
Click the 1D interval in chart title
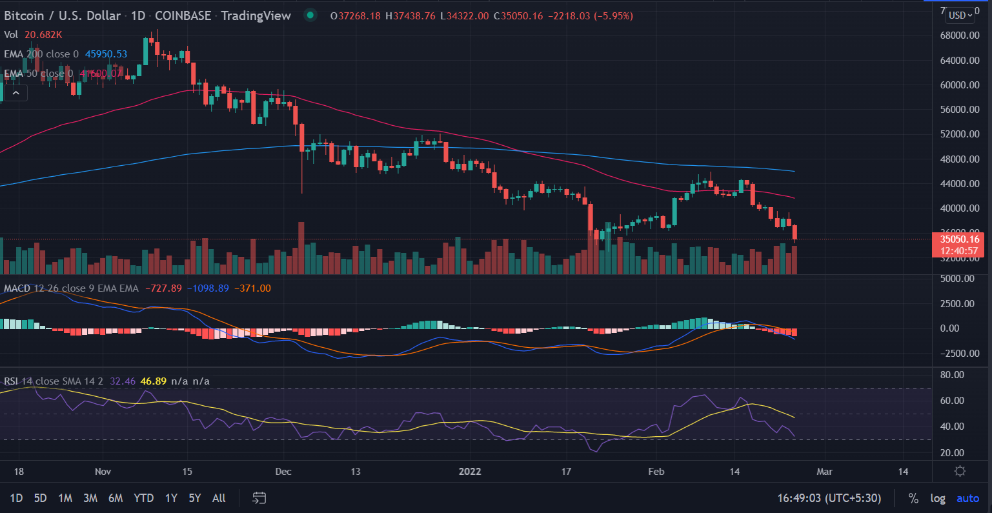coord(138,15)
